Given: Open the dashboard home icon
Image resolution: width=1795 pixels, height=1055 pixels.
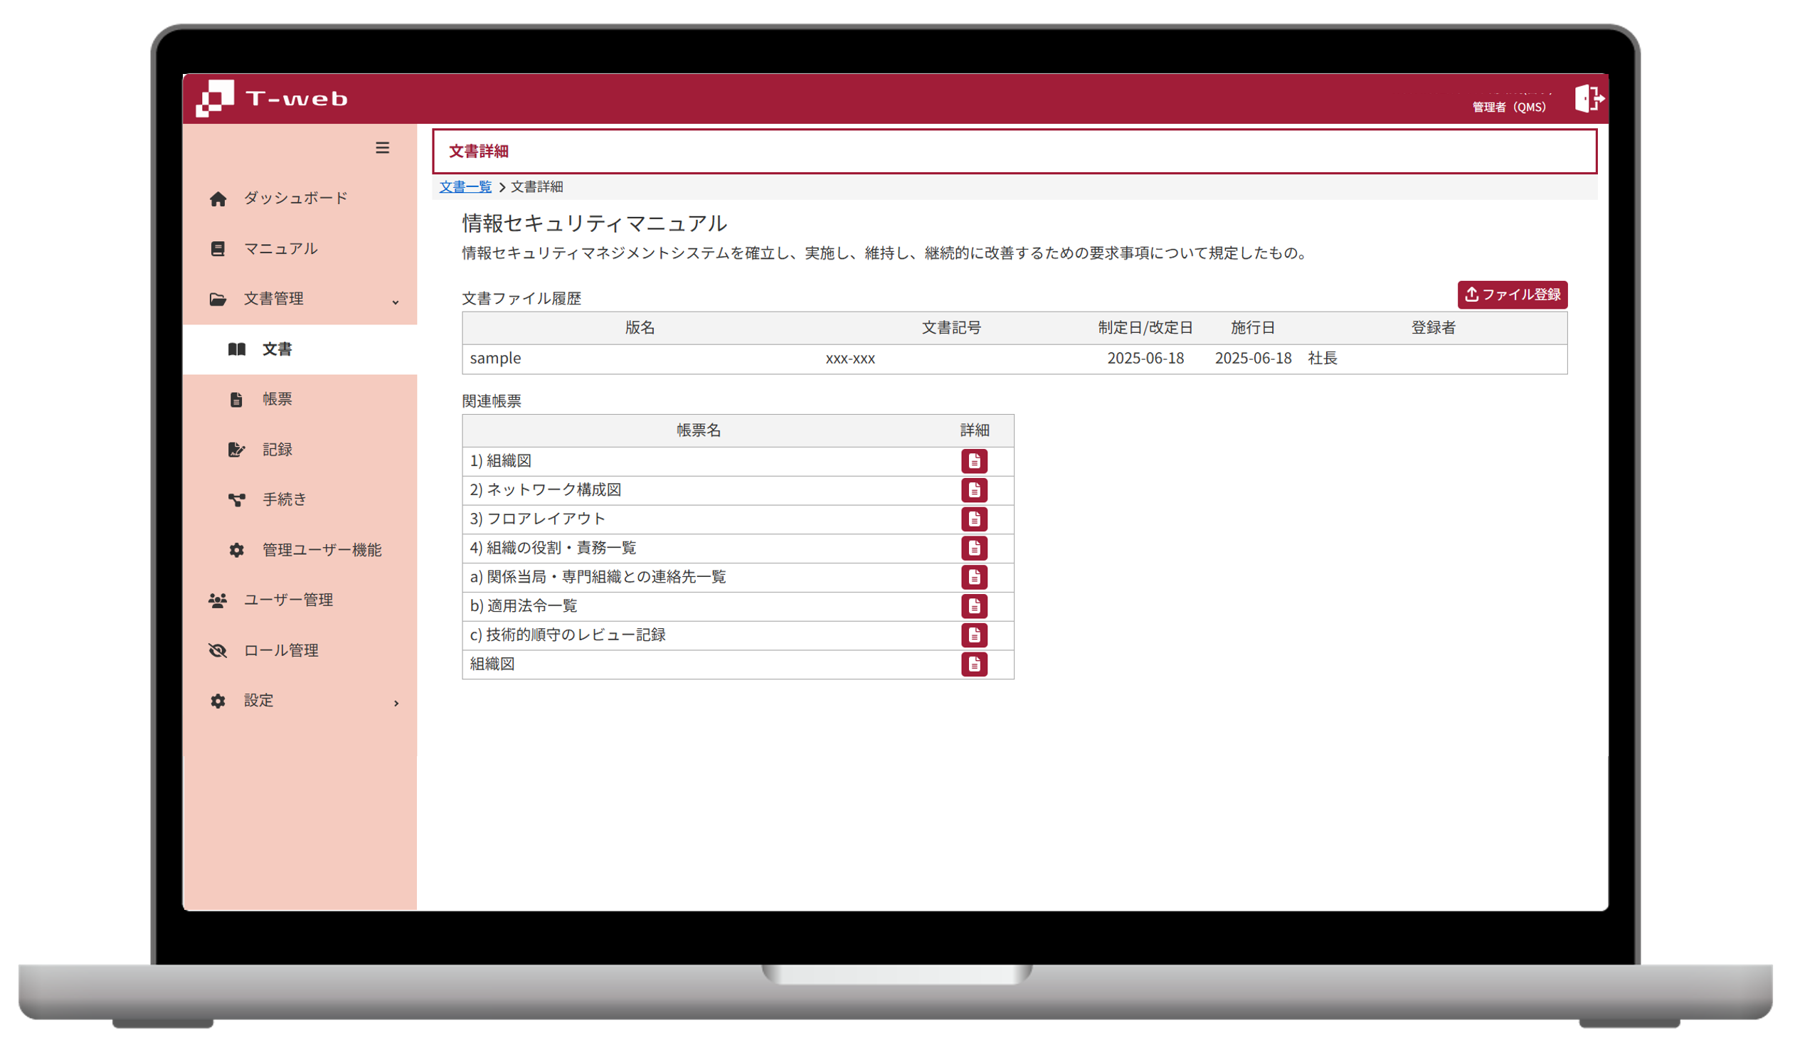Looking at the screenshot, I should [x=218, y=197].
